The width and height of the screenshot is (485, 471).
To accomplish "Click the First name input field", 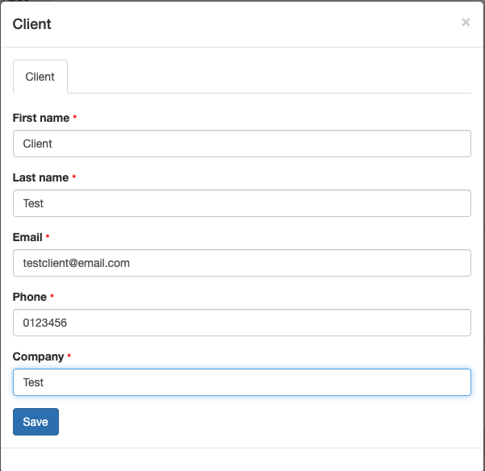I will tap(242, 144).
